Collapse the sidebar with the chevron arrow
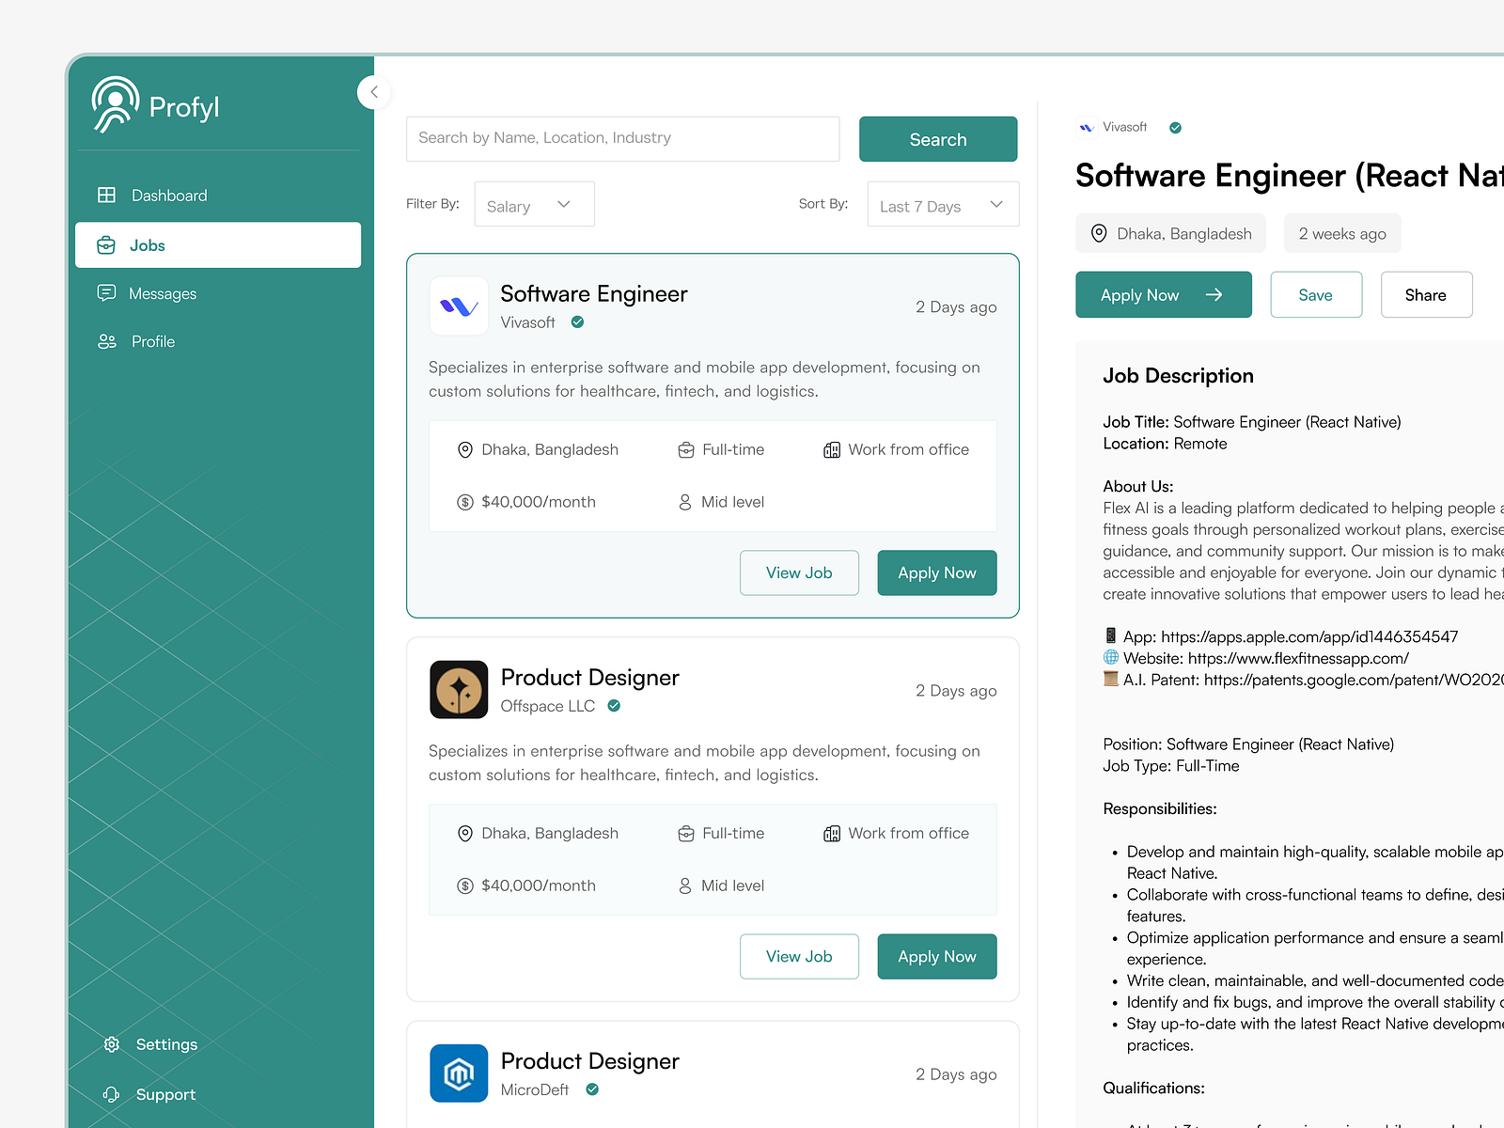The image size is (1504, 1128). pos(374,92)
